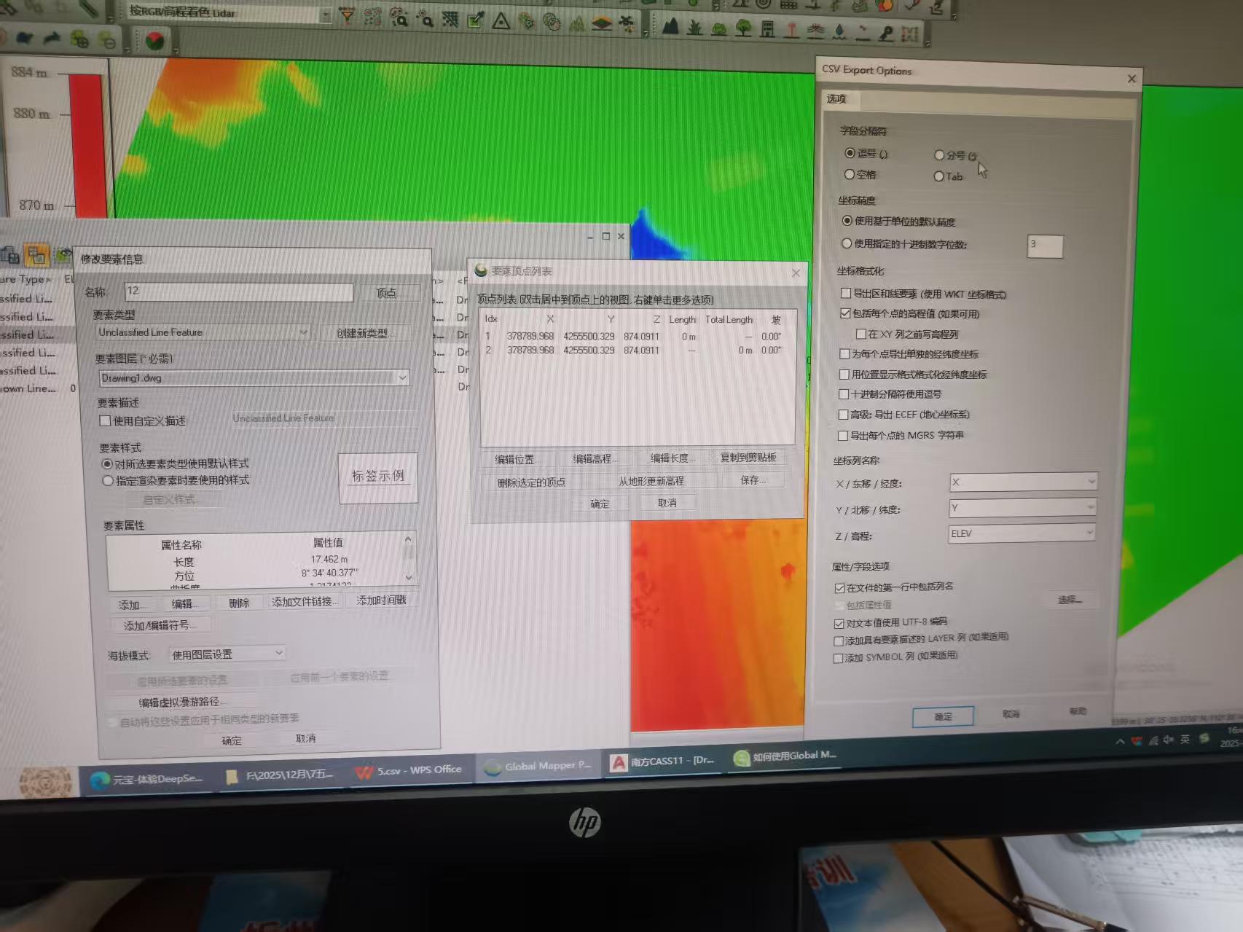Open the 要素图层 Drawing1.dwg dropdown
This screenshot has width=1243, height=932.
point(402,377)
